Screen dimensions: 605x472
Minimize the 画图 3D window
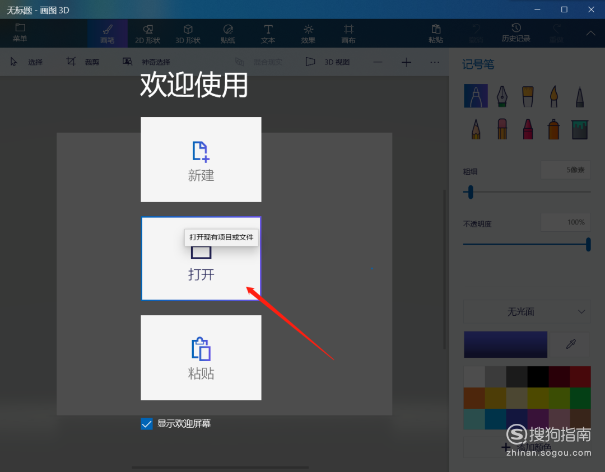click(537, 10)
